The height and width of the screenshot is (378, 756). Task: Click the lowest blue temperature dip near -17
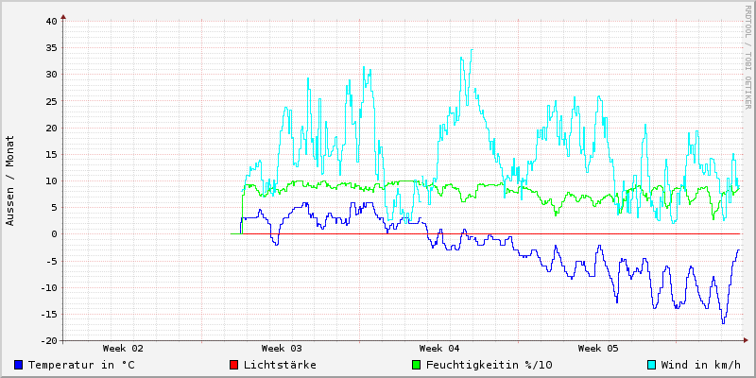[723, 322]
